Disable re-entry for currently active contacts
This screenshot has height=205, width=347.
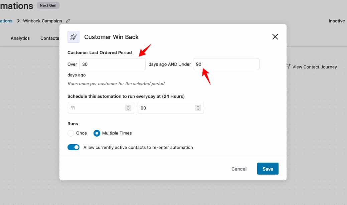tap(73, 147)
